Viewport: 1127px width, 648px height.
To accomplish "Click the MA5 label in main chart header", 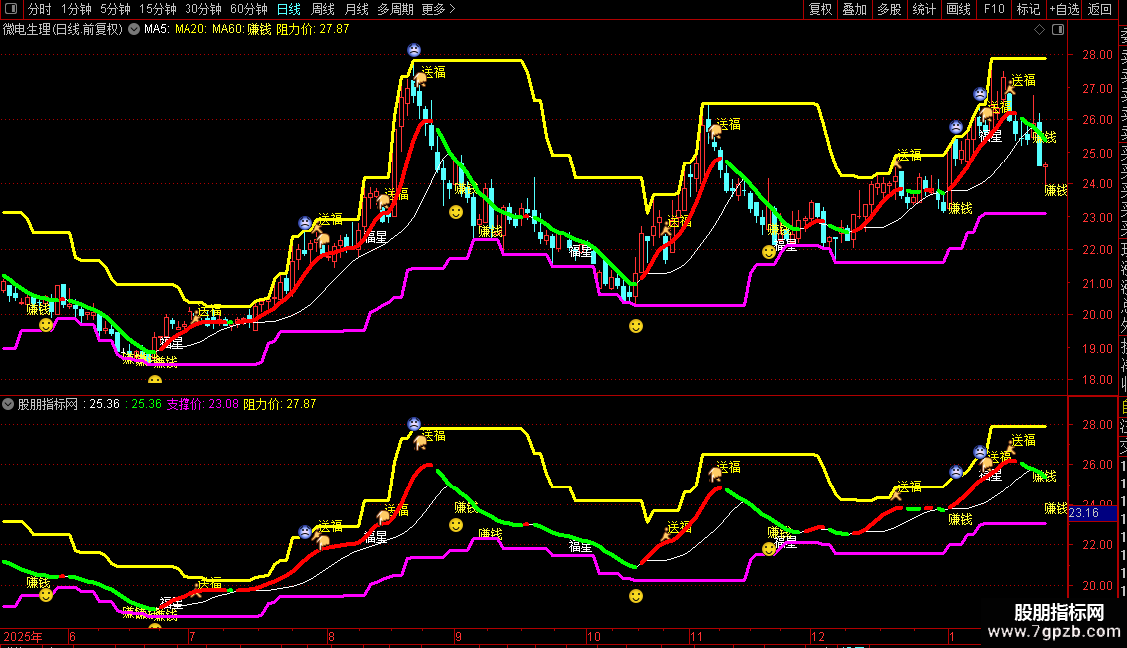I will pos(157,30).
